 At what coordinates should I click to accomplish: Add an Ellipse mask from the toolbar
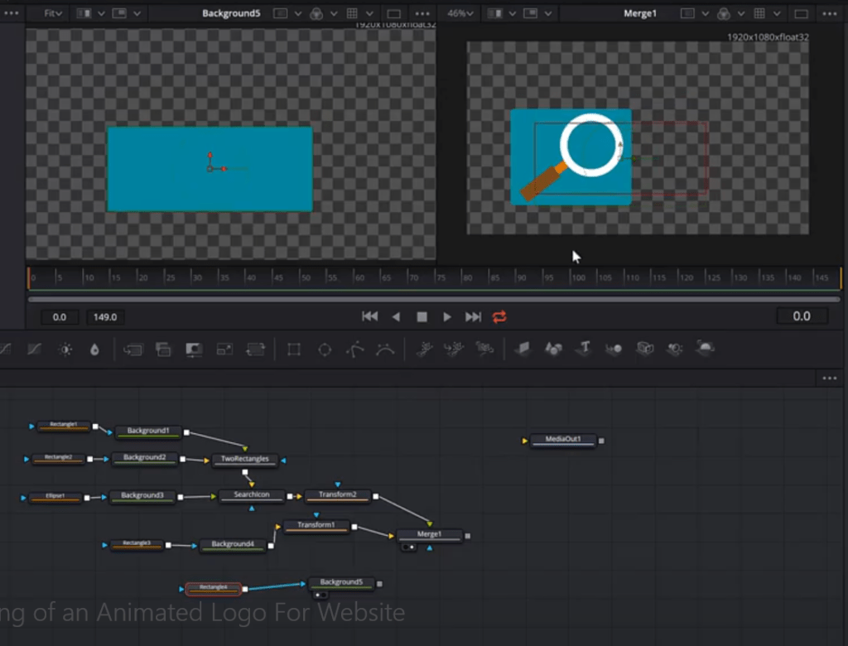[x=325, y=350]
